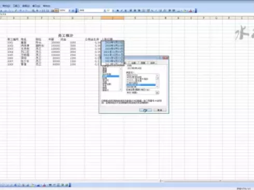Click the merge and center icon
Image resolution: width=254 pixels, height=190 pixels.
144,11
